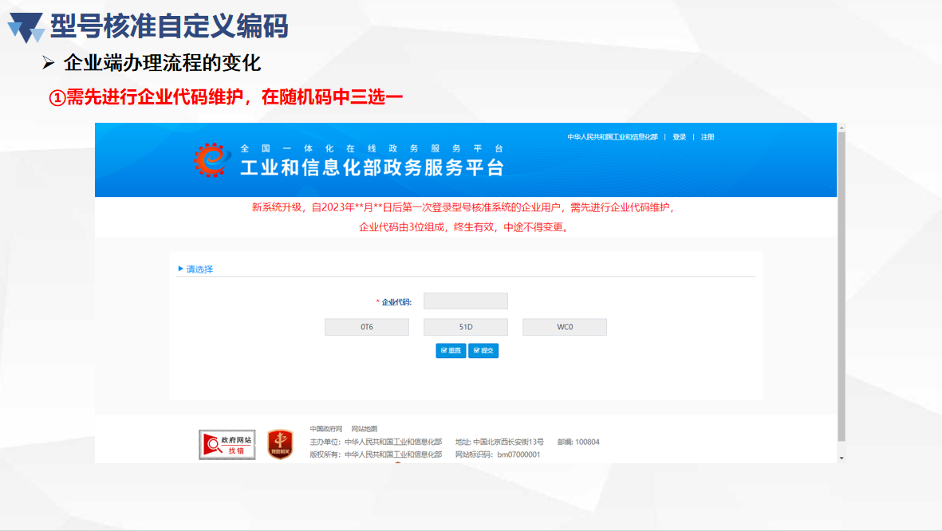Click the 工业和信息化部政务服务平台 title banner
The height and width of the screenshot is (531, 942).
(372, 167)
